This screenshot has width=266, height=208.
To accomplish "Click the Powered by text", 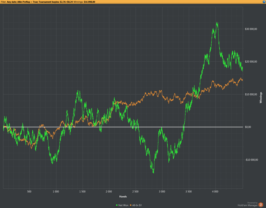I will [x=252, y=203].
